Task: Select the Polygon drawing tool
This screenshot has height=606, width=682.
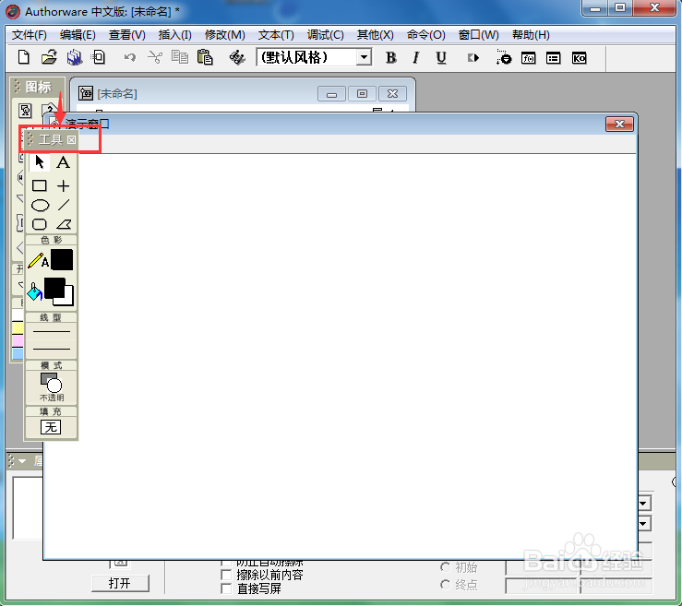Action: pos(64,224)
